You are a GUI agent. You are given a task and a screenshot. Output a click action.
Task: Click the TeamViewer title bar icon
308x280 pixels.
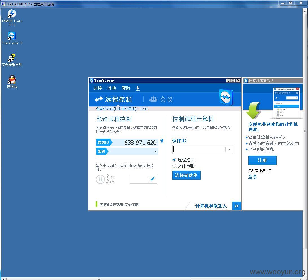(x=91, y=81)
